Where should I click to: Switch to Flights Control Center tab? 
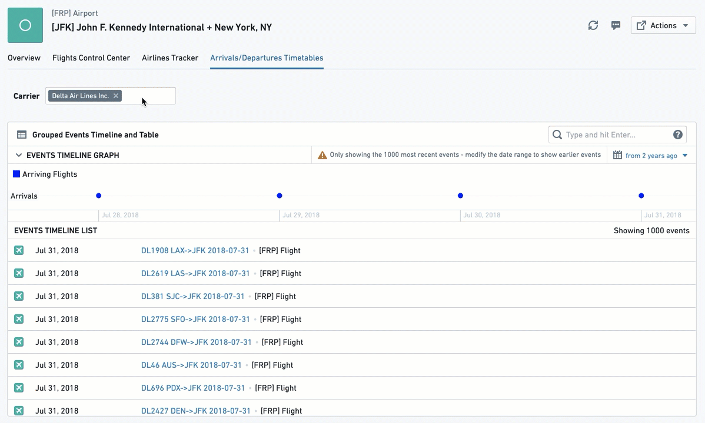(x=91, y=58)
